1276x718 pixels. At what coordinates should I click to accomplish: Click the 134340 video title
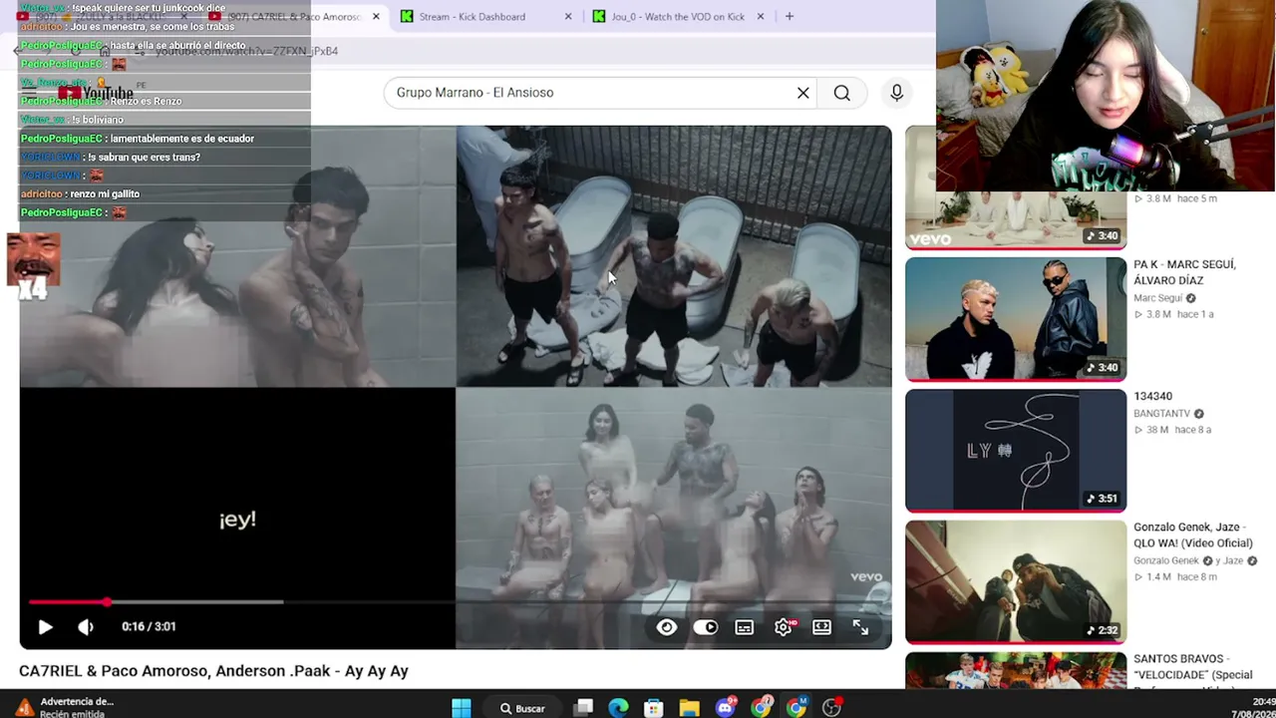tap(1152, 397)
